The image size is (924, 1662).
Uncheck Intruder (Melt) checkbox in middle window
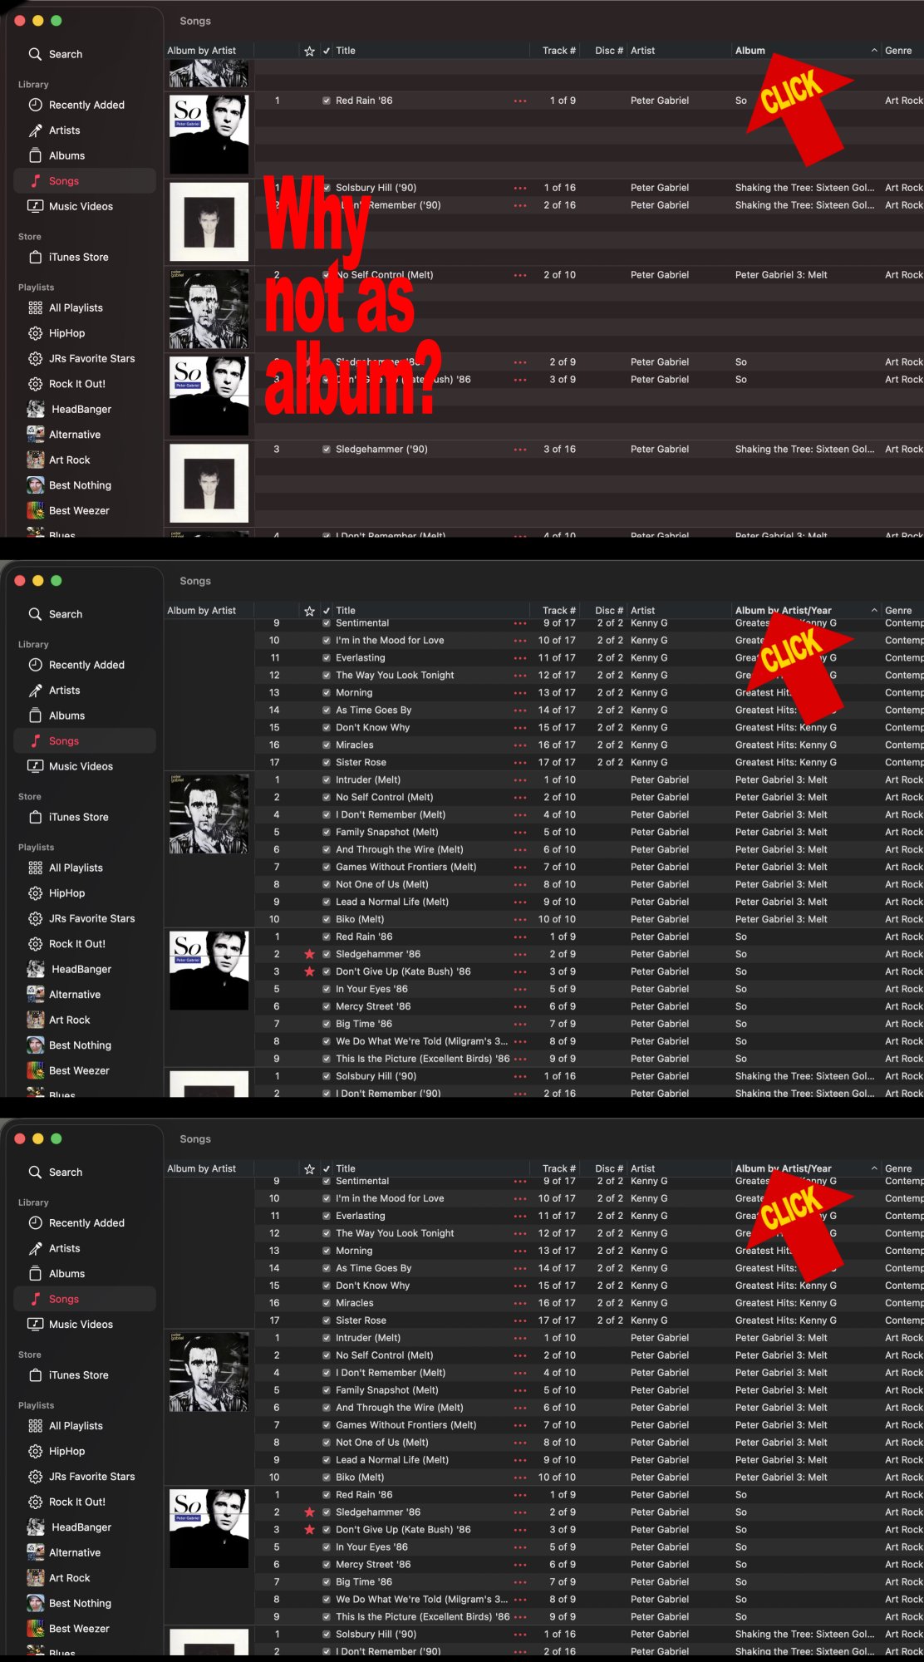pos(327,780)
